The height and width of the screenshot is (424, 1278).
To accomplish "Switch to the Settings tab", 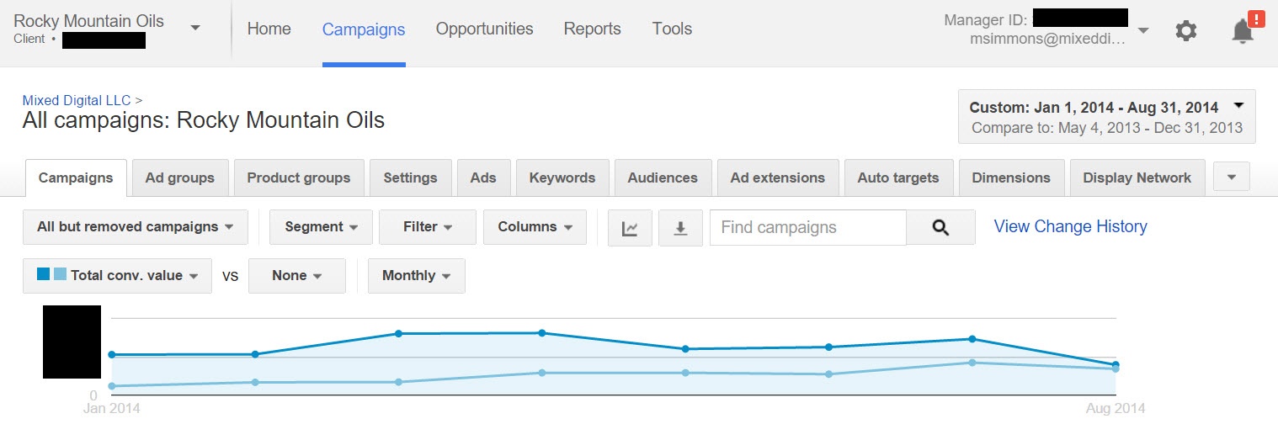I will pyautogui.click(x=410, y=178).
